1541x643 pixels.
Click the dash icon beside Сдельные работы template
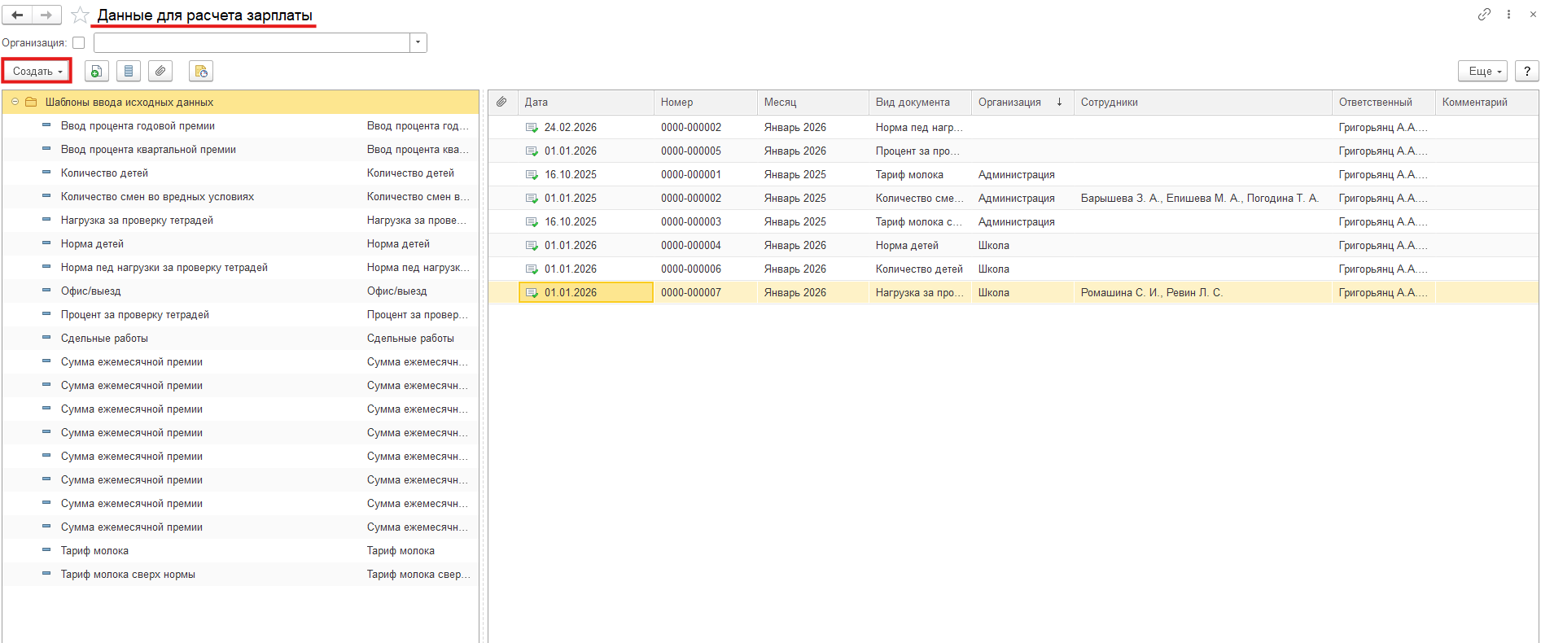tap(46, 338)
